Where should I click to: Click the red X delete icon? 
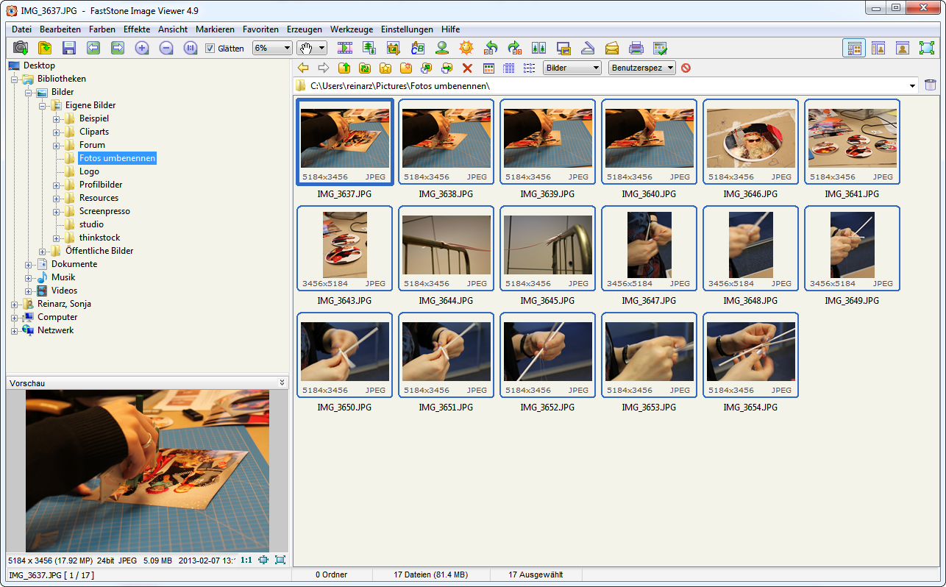pos(467,68)
